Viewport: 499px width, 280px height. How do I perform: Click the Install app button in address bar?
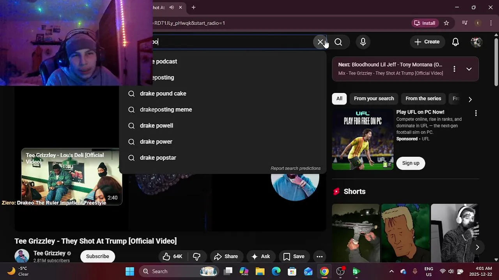pyautogui.click(x=425, y=23)
